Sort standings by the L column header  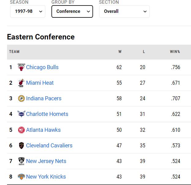[x=144, y=52]
